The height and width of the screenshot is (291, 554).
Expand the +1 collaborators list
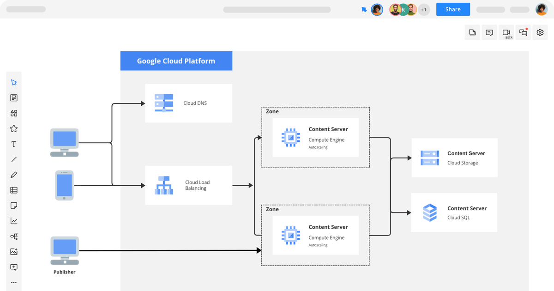(x=423, y=9)
